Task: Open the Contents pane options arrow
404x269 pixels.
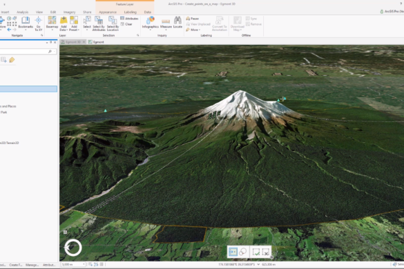Action: pyautogui.click(x=47, y=42)
